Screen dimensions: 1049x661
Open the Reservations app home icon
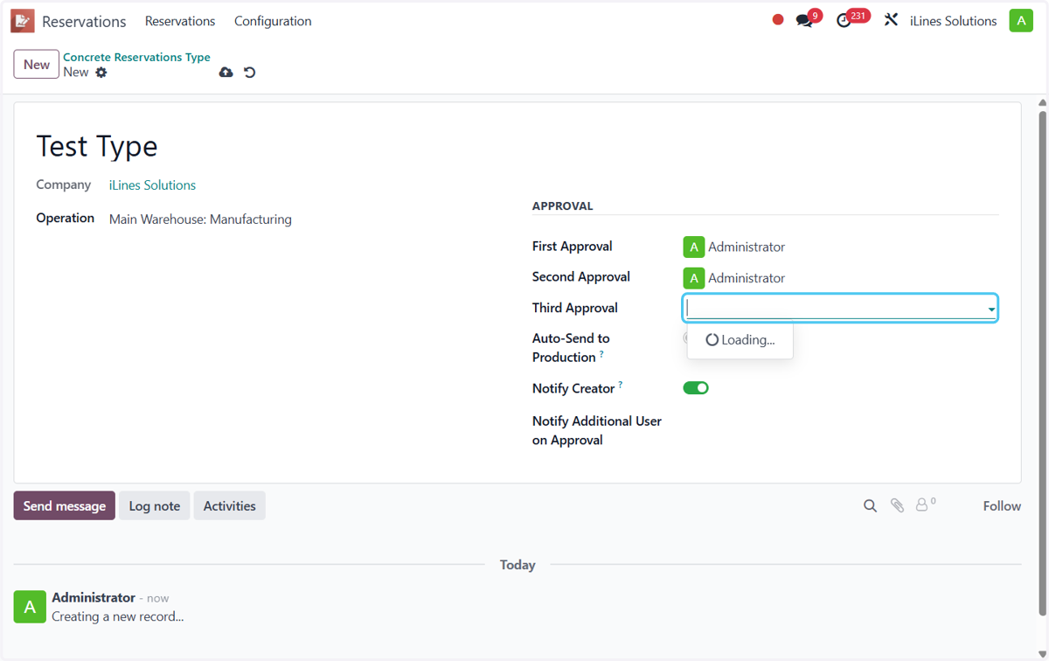click(23, 21)
